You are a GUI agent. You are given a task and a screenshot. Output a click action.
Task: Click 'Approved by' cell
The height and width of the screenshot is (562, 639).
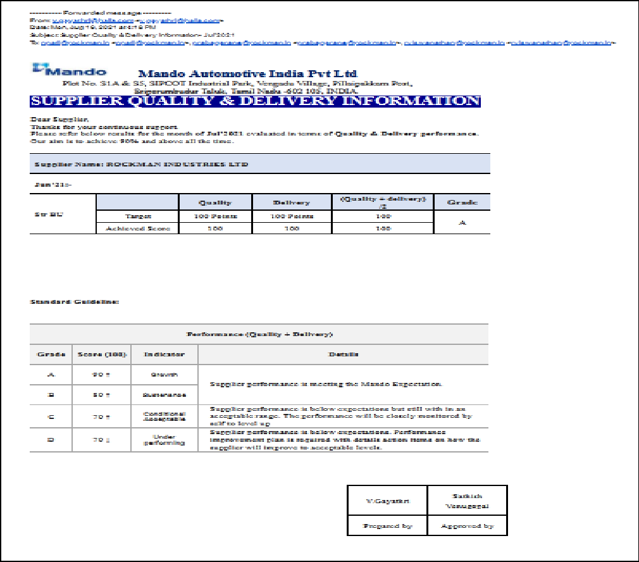click(x=467, y=526)
